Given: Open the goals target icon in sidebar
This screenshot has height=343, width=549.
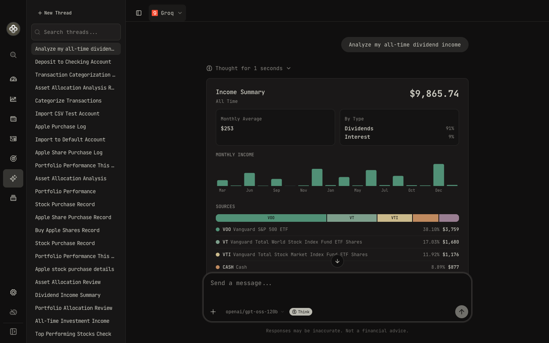Looking at the screenshot, I should coord(13,159).
